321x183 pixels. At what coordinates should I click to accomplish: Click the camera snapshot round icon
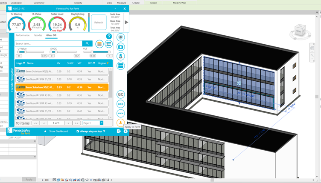click(120, 47)
